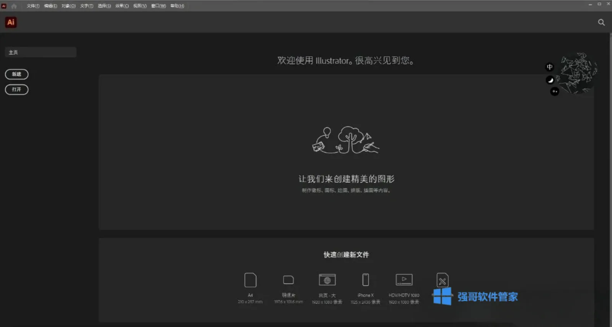Viewport: 612px width, 327px height.
Task: Open the 选择(S) menu
Action: coord(104,6)
